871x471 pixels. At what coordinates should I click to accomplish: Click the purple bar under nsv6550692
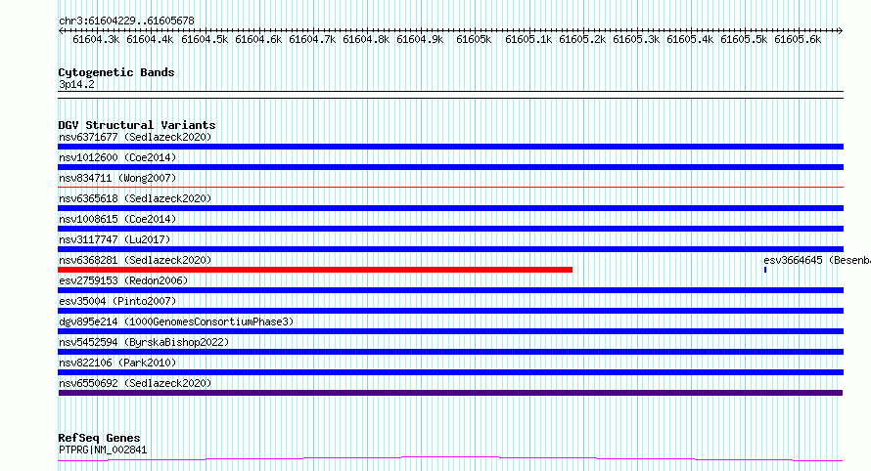pyautogui.click(x=450, y=393)
